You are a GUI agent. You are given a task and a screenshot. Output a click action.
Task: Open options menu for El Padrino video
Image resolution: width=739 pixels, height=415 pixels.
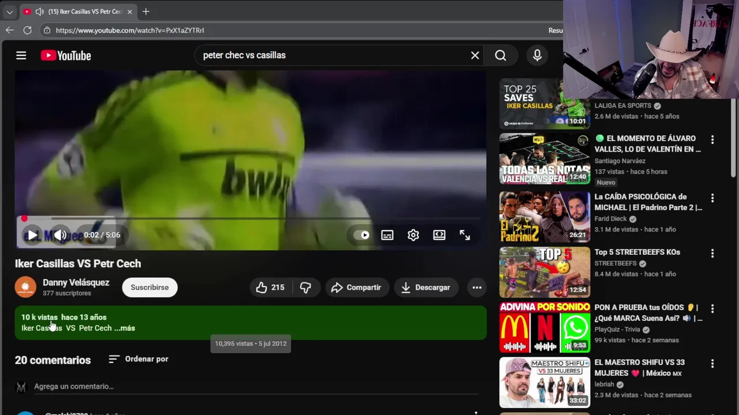coord(712,198)
